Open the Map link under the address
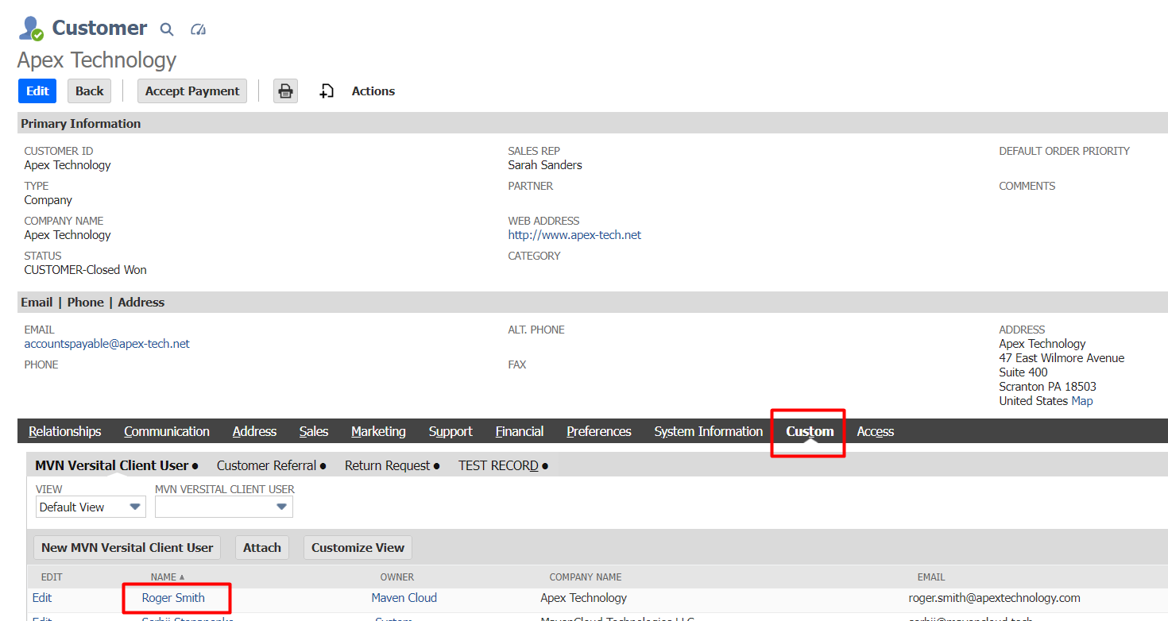 click(x=1081, y=401)
